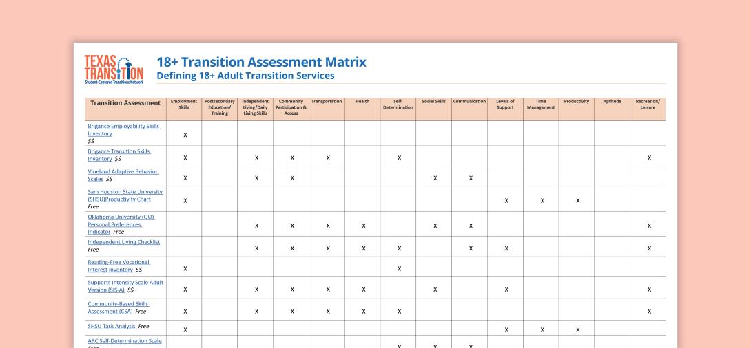
Task: Select the Levels of Support column header
Action: [505, 105]
